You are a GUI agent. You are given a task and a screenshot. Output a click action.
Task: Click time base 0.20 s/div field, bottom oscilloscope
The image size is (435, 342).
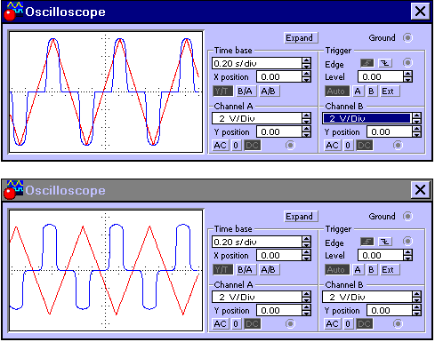coord(257,242)
